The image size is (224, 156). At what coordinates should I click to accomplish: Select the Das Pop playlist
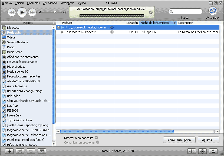pyautogui.click(x=27, y=106)
